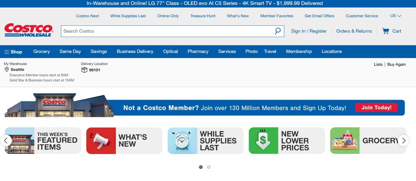Image resolution: width=416 pixels, height=181 pixels.
Task: Click the search magnifier icon
Action: tap(278, 31)
